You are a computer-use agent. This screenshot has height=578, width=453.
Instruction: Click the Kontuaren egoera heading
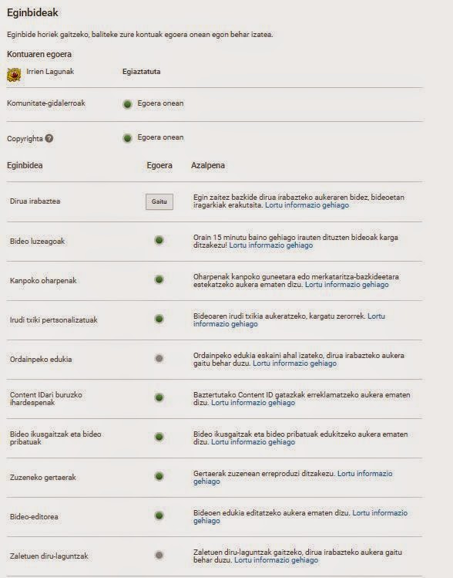tap(39, 54)
